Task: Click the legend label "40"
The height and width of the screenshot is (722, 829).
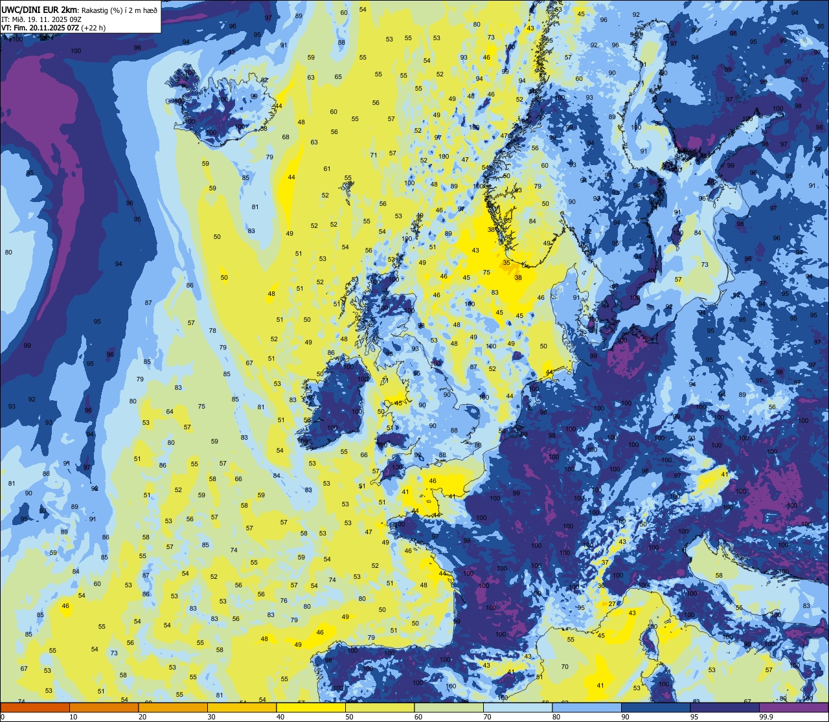Action: (280, 717)
